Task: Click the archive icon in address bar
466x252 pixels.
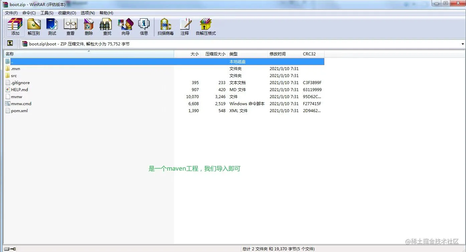Action: click(25, 44)
